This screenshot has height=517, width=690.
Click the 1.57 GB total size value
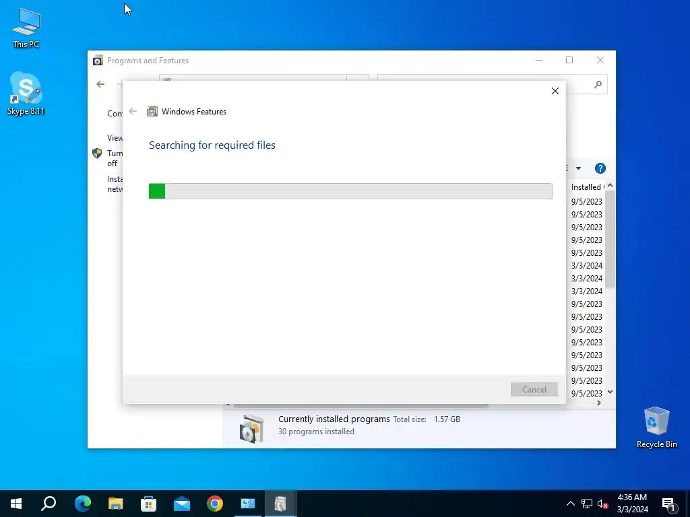(x=447, y=419)
